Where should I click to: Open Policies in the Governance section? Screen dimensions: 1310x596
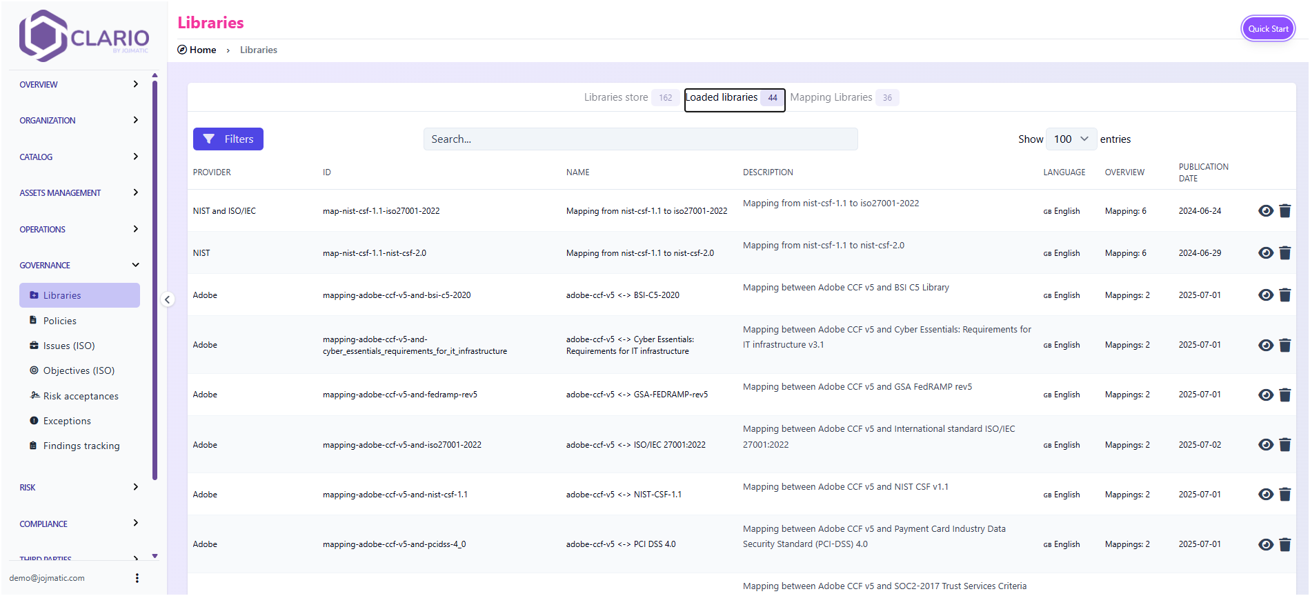60,321
